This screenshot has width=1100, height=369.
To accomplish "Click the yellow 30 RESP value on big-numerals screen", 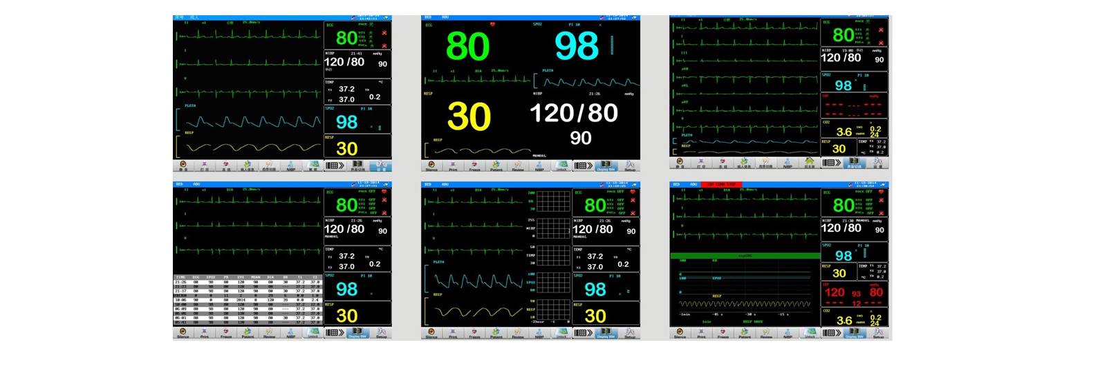I will click(x=469, y=117).
